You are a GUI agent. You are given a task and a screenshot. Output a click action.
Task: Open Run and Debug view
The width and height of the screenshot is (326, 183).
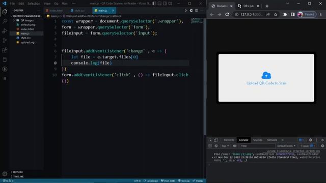click(5, 31)
